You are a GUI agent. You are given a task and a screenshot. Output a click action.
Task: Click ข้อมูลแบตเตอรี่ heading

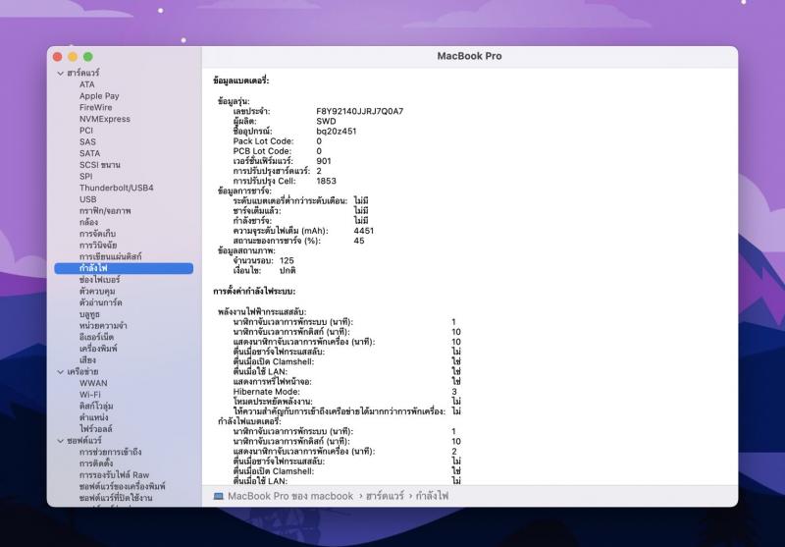(x=240, y=81)
